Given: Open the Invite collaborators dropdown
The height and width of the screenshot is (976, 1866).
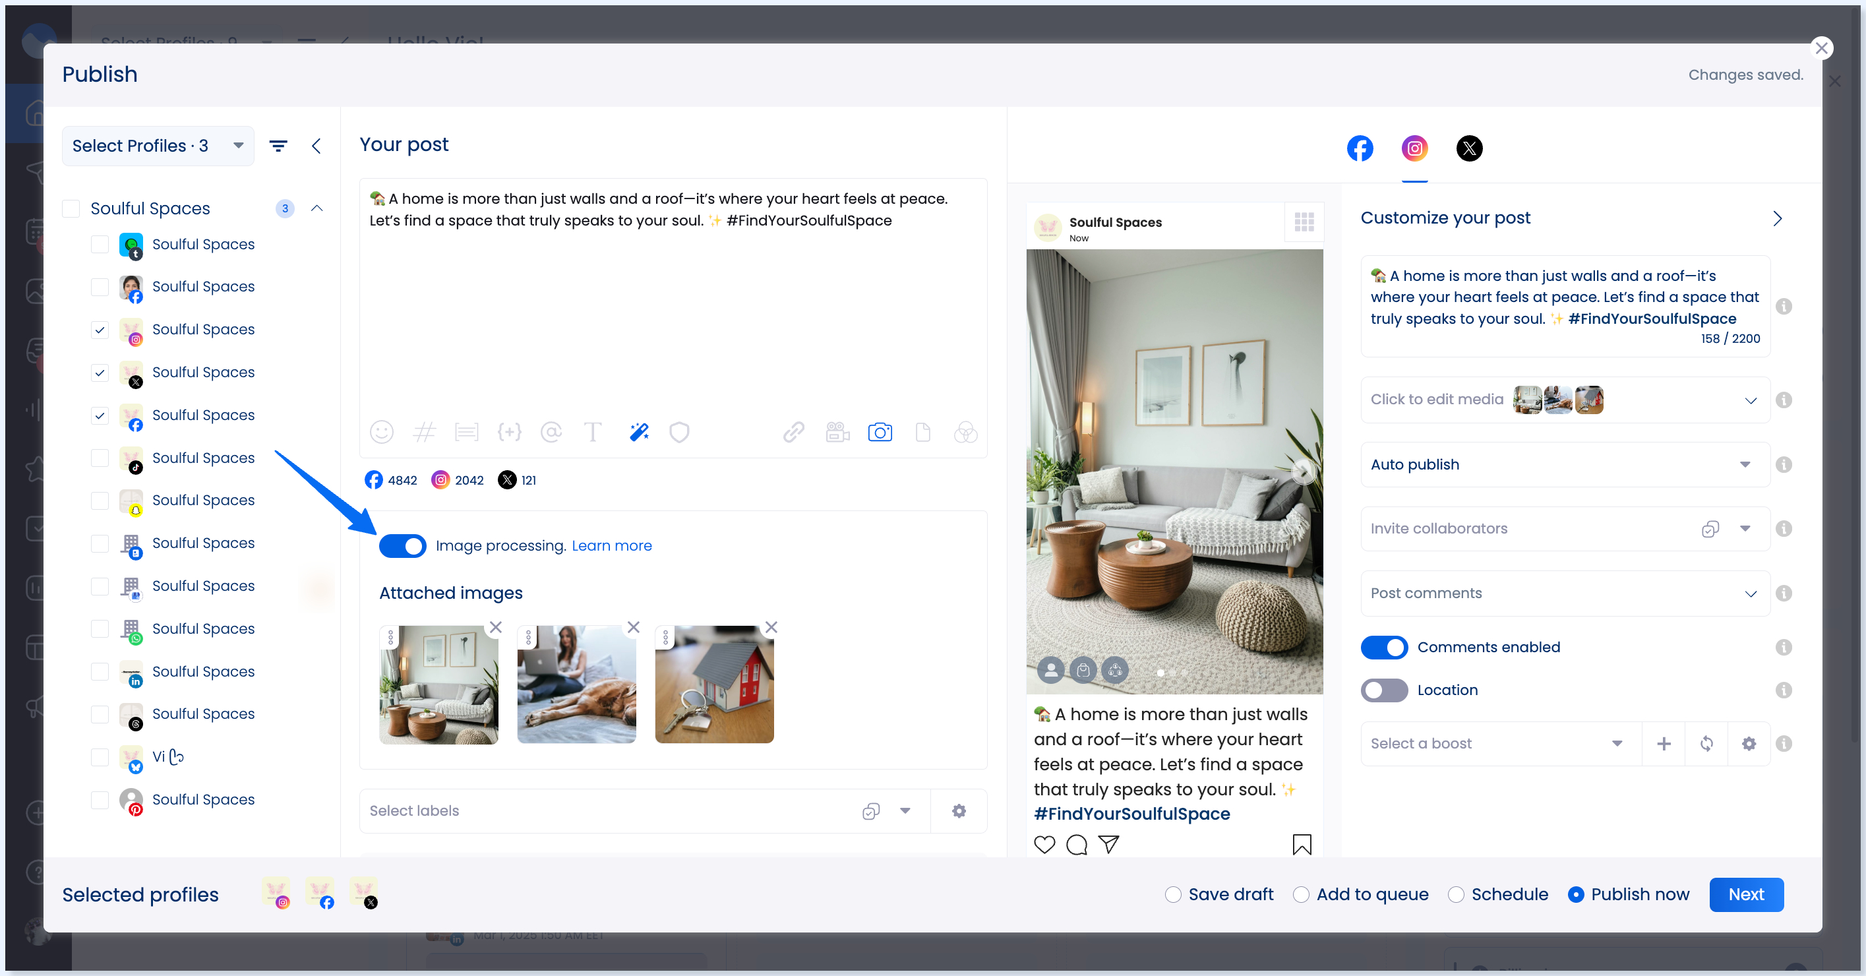Looking at the screenshot, I should 1744,529.
